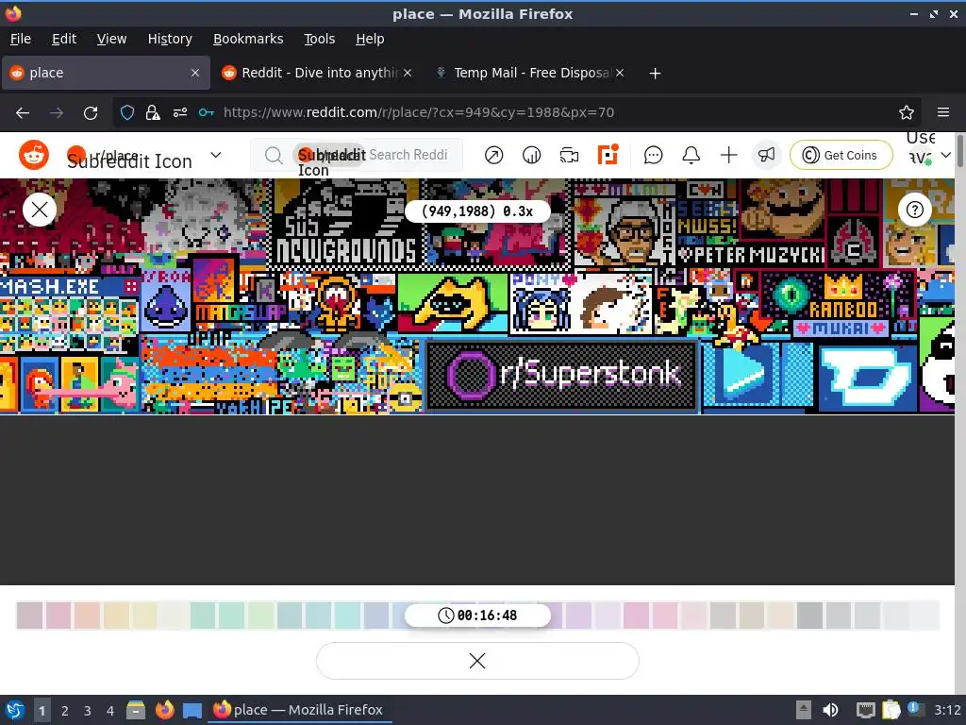Open the Reddit video broadcast icon

[x=569, y=156]
